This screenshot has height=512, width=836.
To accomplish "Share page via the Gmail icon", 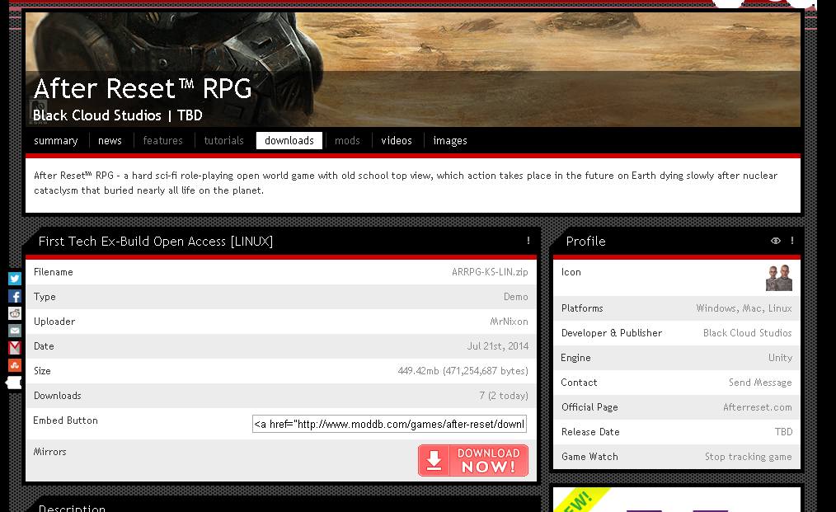I will click(14, 348).
